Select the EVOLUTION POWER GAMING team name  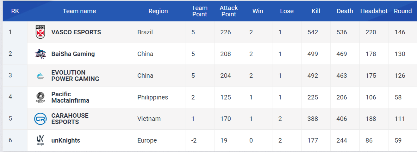(x=75, y=76)
